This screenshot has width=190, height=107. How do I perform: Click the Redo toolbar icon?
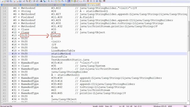tap(37, 1)
